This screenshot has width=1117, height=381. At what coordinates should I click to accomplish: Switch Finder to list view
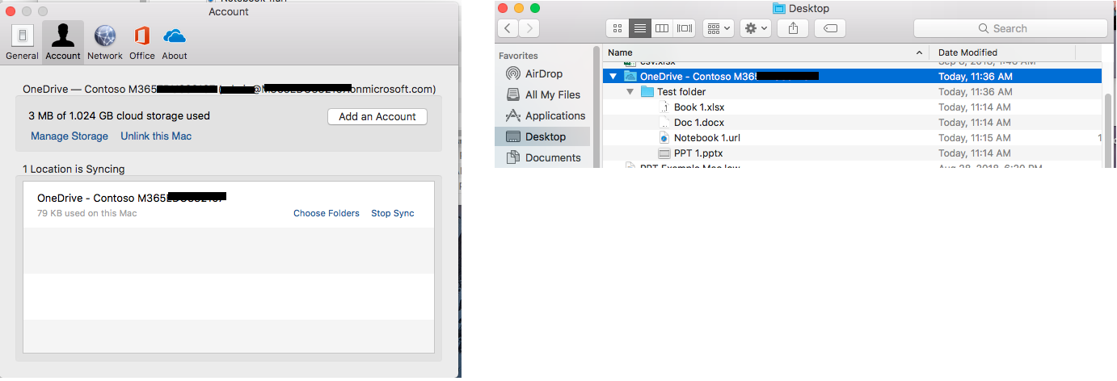pyautogui.click(x=640, y=28)
